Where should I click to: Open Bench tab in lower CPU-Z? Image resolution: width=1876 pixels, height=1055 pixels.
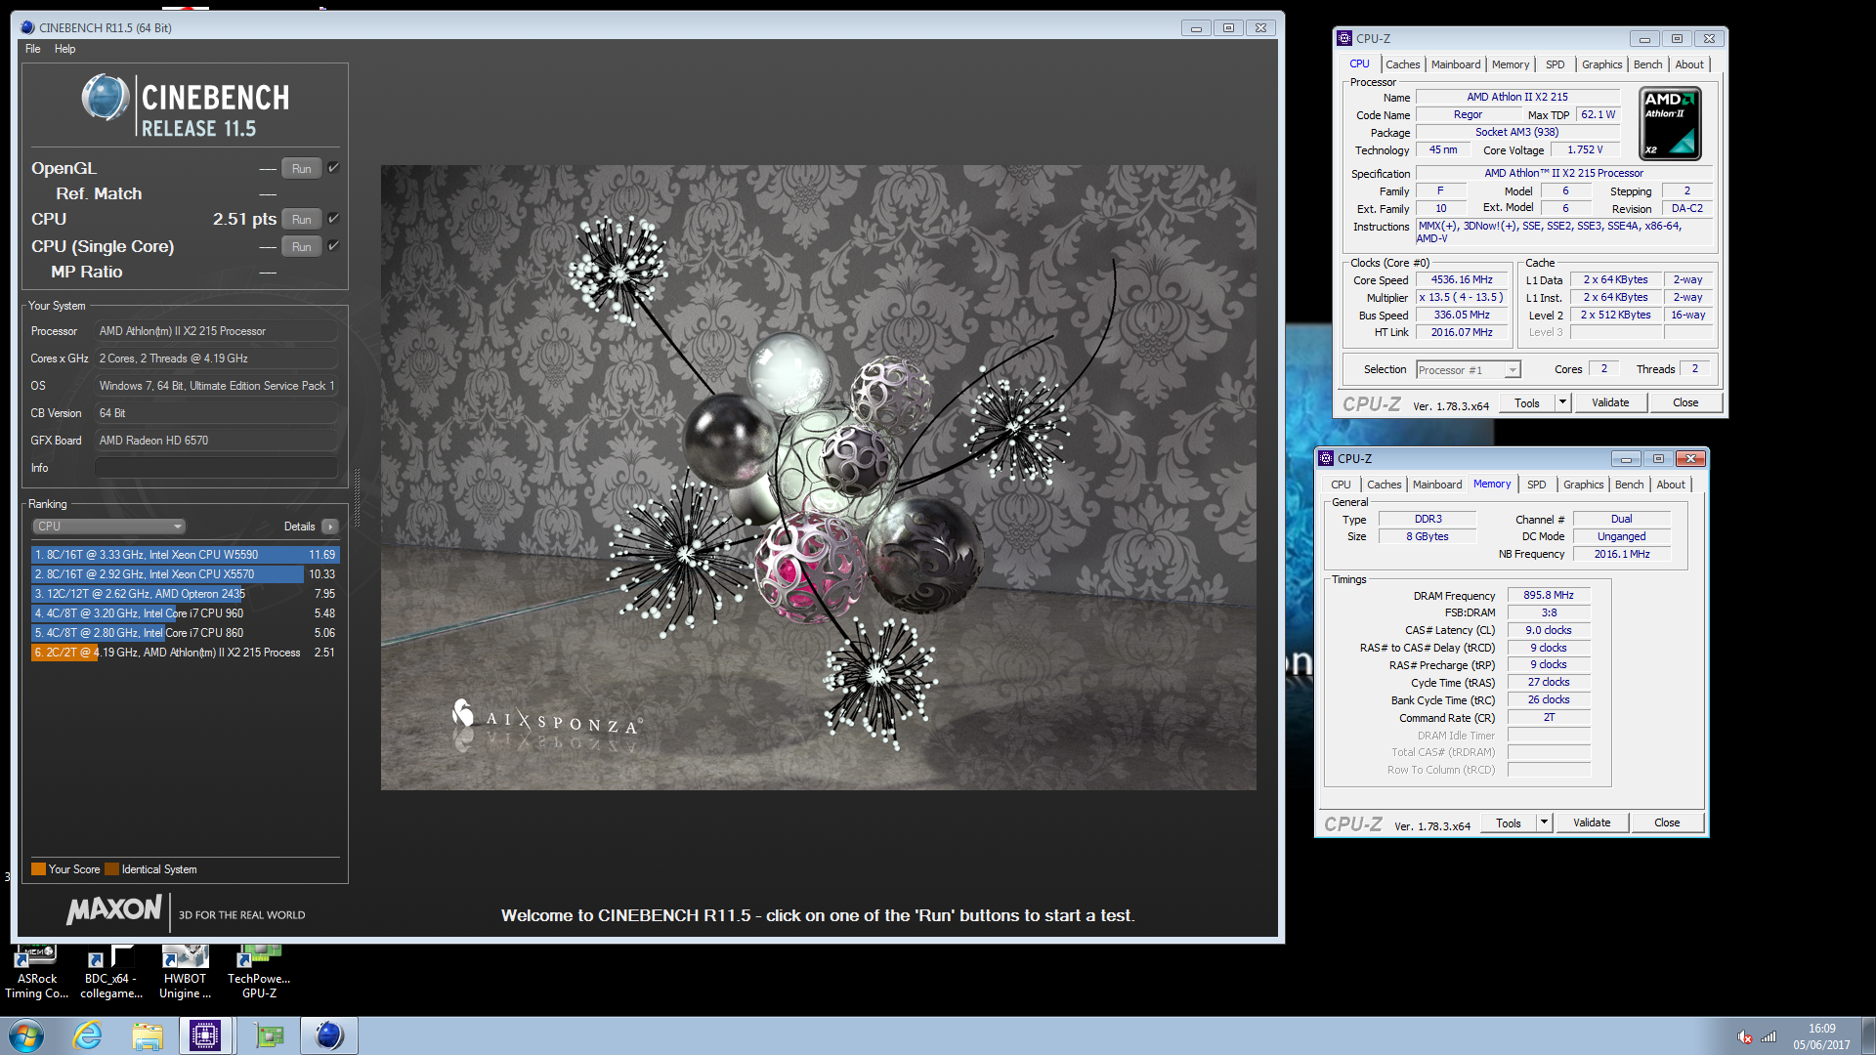[1630, 485]
